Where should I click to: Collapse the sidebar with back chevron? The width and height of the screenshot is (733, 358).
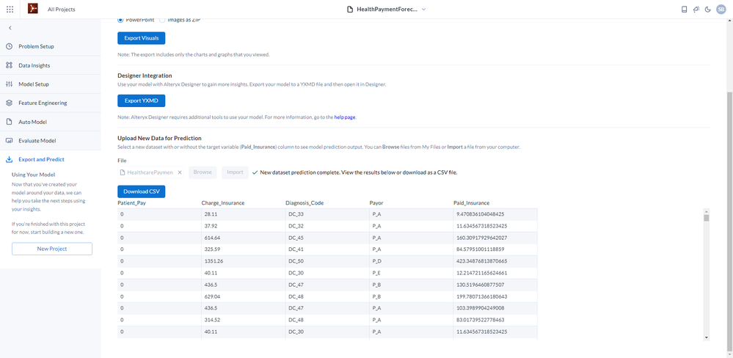(x=10, y=28)
